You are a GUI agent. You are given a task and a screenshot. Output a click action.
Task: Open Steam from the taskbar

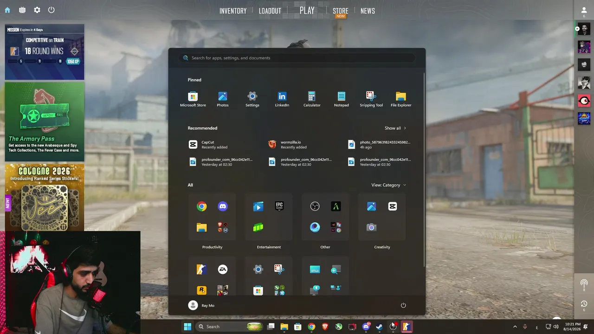click(379, 327)
